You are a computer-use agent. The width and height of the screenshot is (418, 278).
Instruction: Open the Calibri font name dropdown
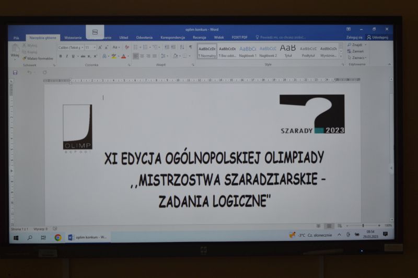70,47
